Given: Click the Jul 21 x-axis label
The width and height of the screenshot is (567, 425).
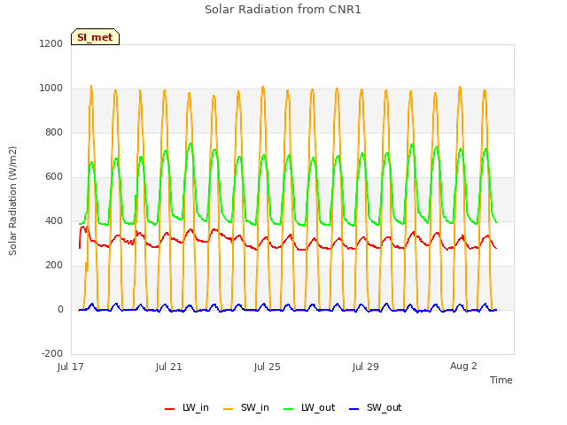Looking at the screenshot, I should click(168, 367).
